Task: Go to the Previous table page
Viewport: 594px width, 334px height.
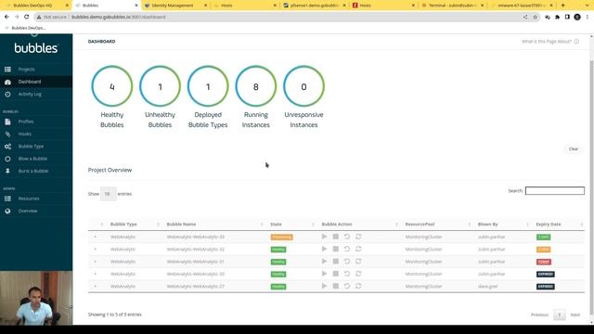Action: click(539, 315)
